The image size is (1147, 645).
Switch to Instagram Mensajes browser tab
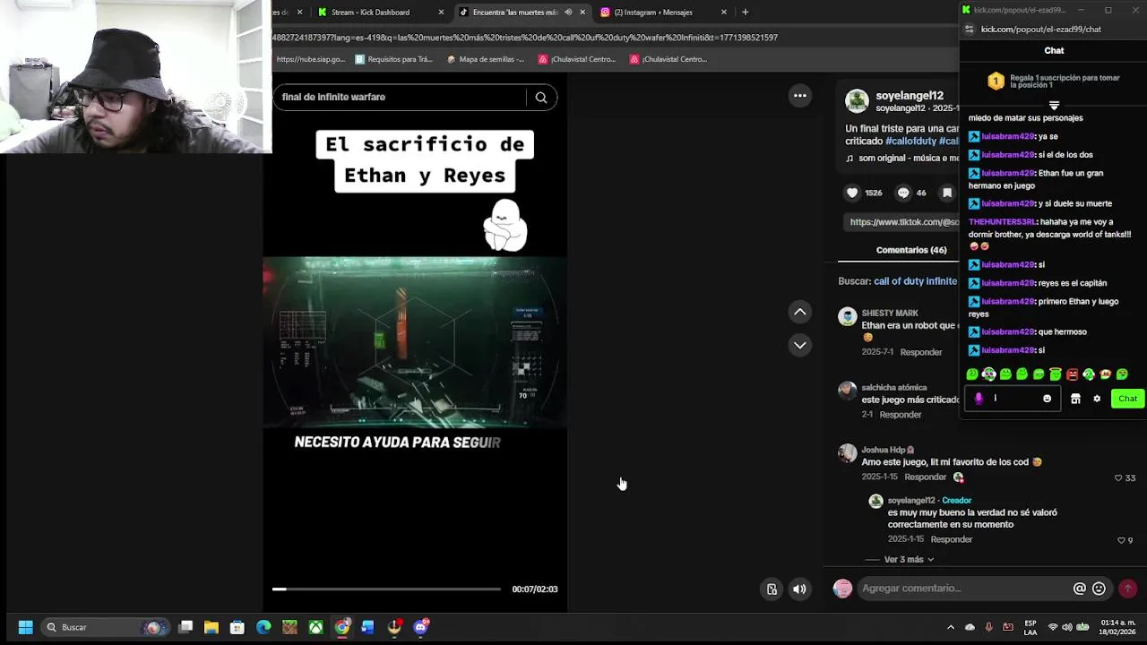tap(653, 13)
